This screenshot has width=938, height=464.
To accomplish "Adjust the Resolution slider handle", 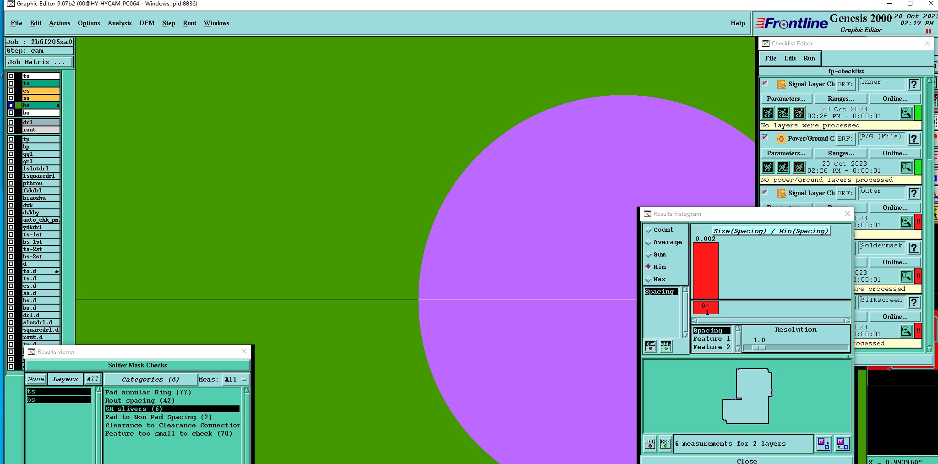I will [x=758, y=348].
